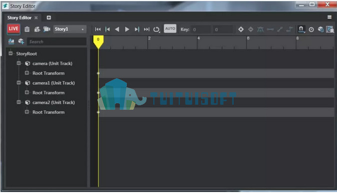Click the trash can delete icon
337x193 pixels.
27,29
